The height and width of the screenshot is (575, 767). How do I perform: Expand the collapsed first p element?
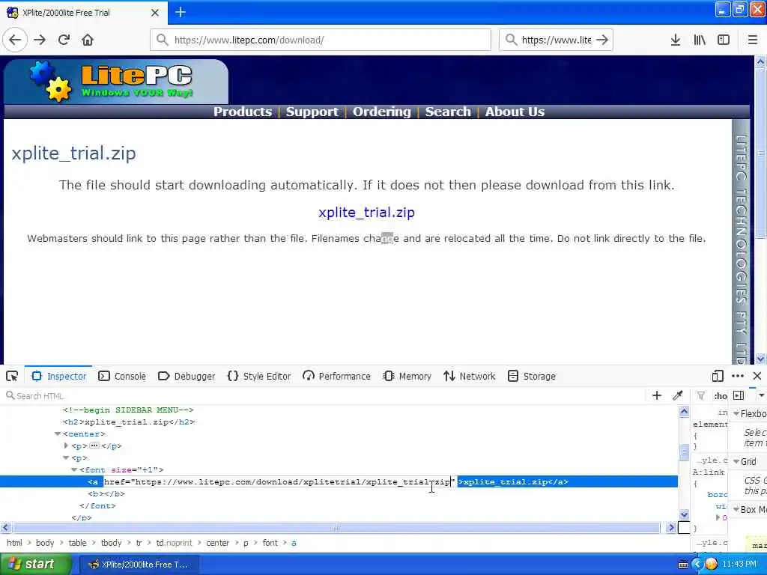click(66, 445)
